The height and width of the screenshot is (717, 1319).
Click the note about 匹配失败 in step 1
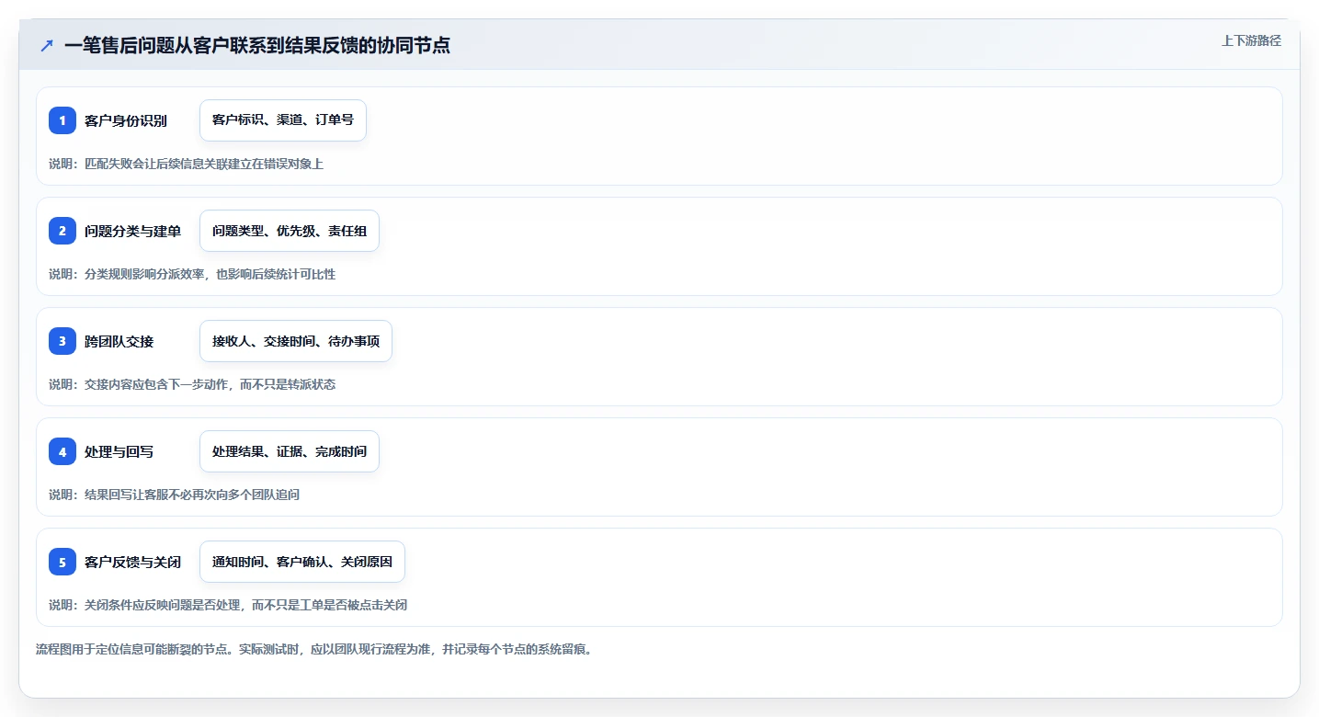[x=187, y=164]
